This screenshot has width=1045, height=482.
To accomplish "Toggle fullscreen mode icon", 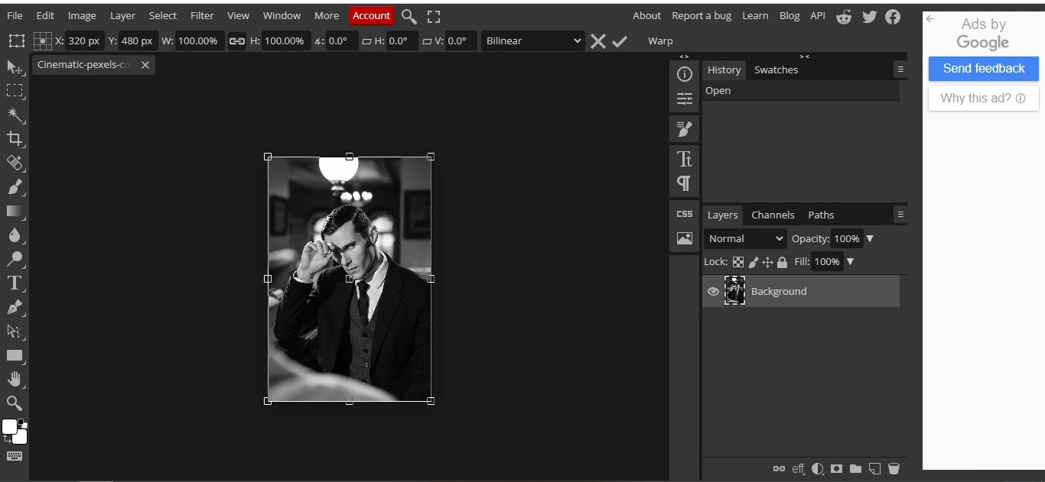I will [x=434, y=16].
